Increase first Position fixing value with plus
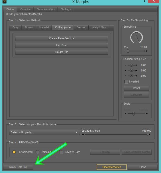161x173 pixels. coord(136,65)
